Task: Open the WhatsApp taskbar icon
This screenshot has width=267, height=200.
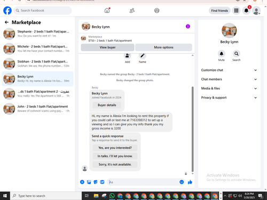Action: [112, 196]
